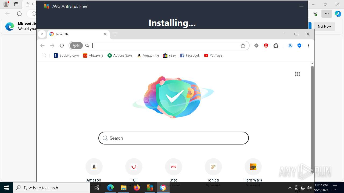Open the Otto shortcut tile
Screen dimensions: 344x193
[173, 170]
